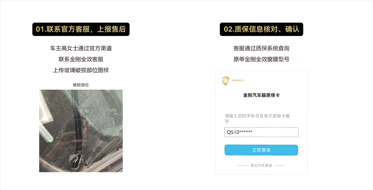This screenshot has width=373, height=190.
Task: Click the left divider line beside 其它方式查询
Action: (x=243, y=165)
